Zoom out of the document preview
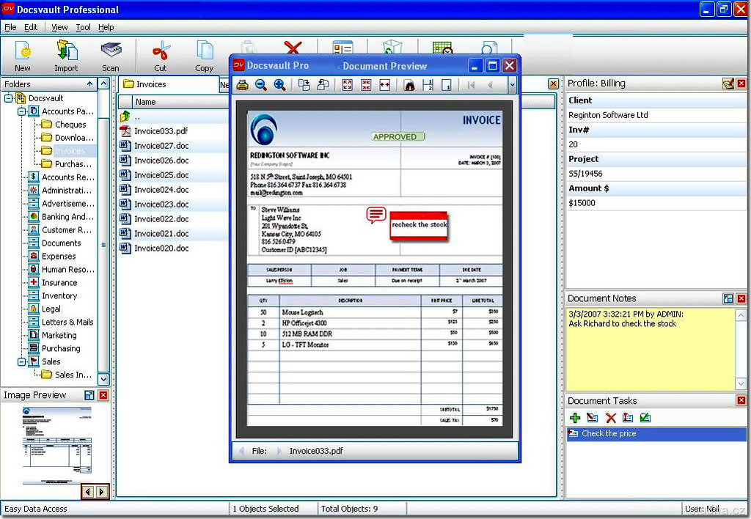The height and width of the screenshot is (519, 751). pyautogui.click(x=261, y=85)
